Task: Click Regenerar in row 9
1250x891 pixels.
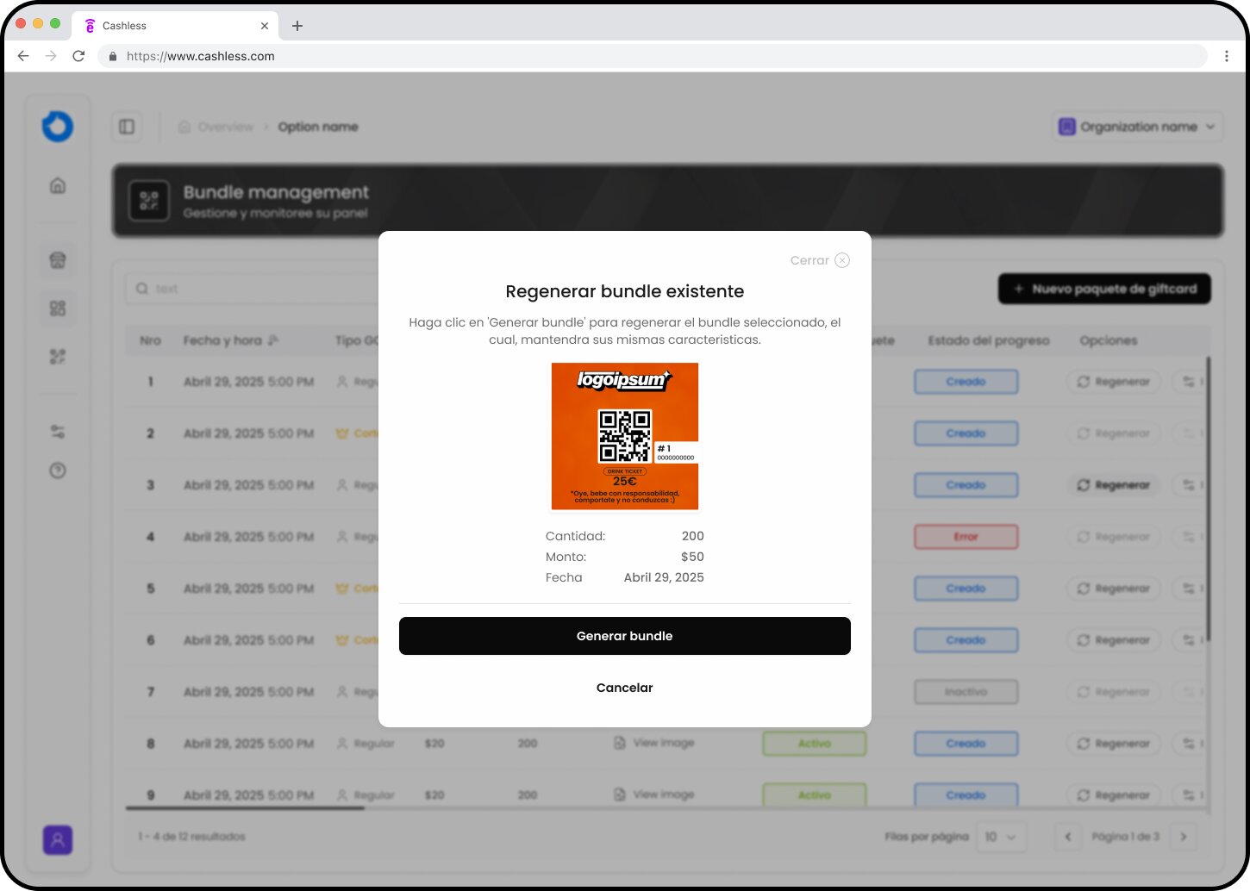Action: click(x=1114, y=795)
